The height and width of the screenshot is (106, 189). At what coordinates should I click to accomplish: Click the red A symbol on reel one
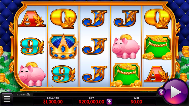click(x=32, y=19)
